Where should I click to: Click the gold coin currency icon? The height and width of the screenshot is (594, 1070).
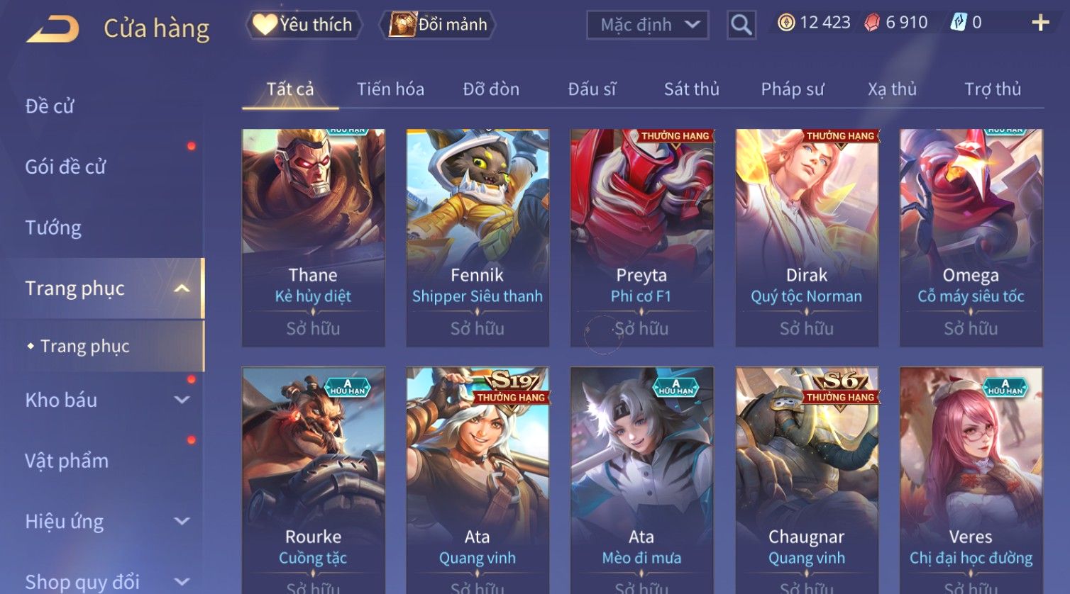coord(786,23)
